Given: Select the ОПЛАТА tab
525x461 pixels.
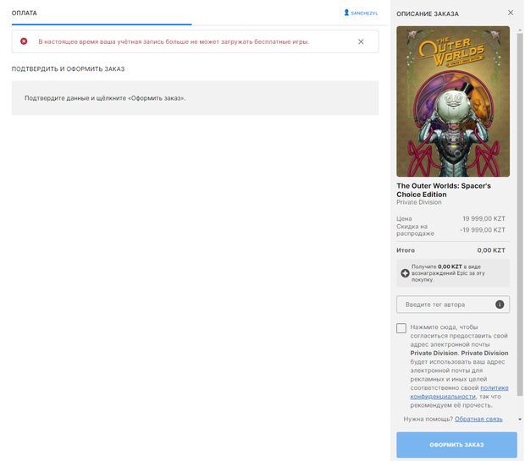Looking at the screenshot, I should click(25, 13).
